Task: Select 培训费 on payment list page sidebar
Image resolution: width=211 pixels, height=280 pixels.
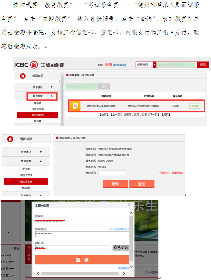Action: [x=38, y=121]
